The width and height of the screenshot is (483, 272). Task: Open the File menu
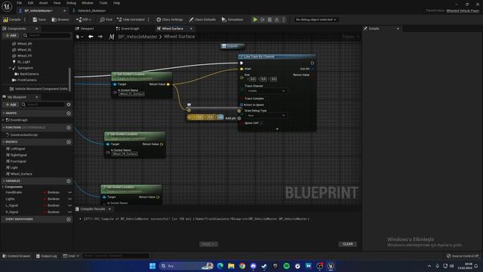tap(19, 3)
